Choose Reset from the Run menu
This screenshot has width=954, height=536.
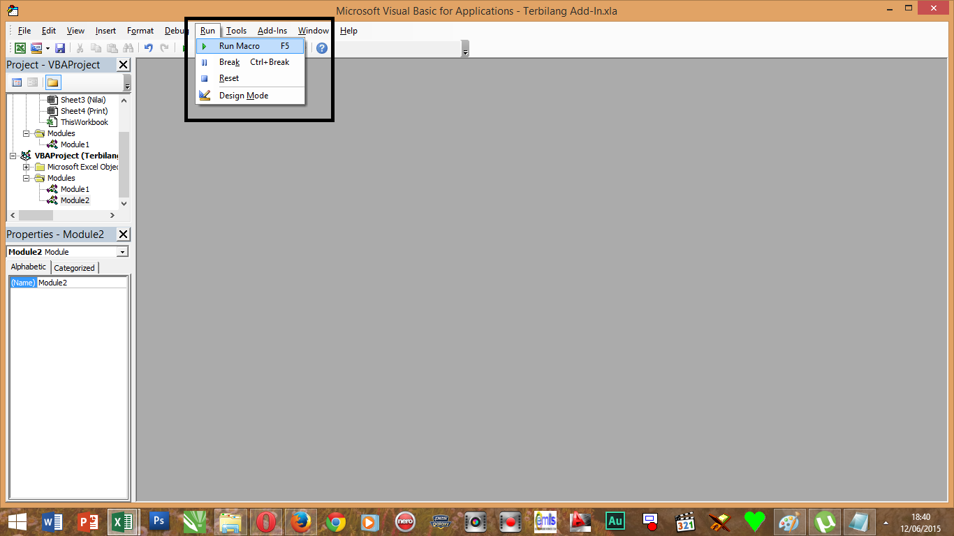pos(250,78)
